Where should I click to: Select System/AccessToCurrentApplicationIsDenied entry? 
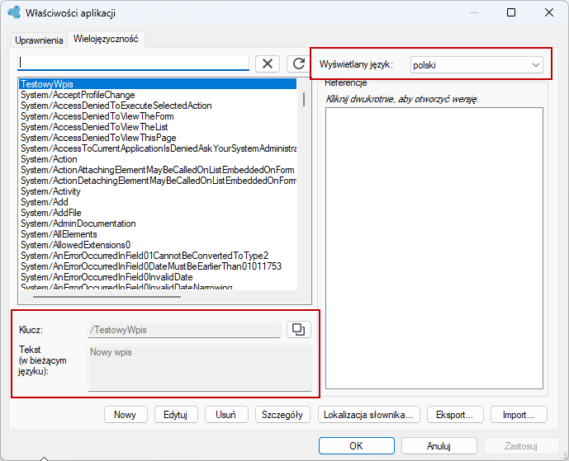coord(158,148)
